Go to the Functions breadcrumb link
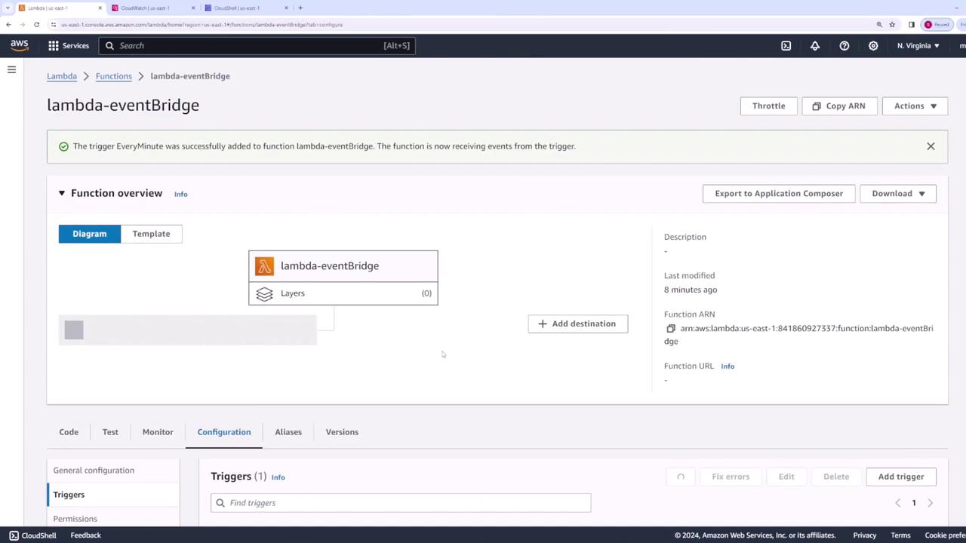This screenshot has width=966, height=543. pos(114,76)
